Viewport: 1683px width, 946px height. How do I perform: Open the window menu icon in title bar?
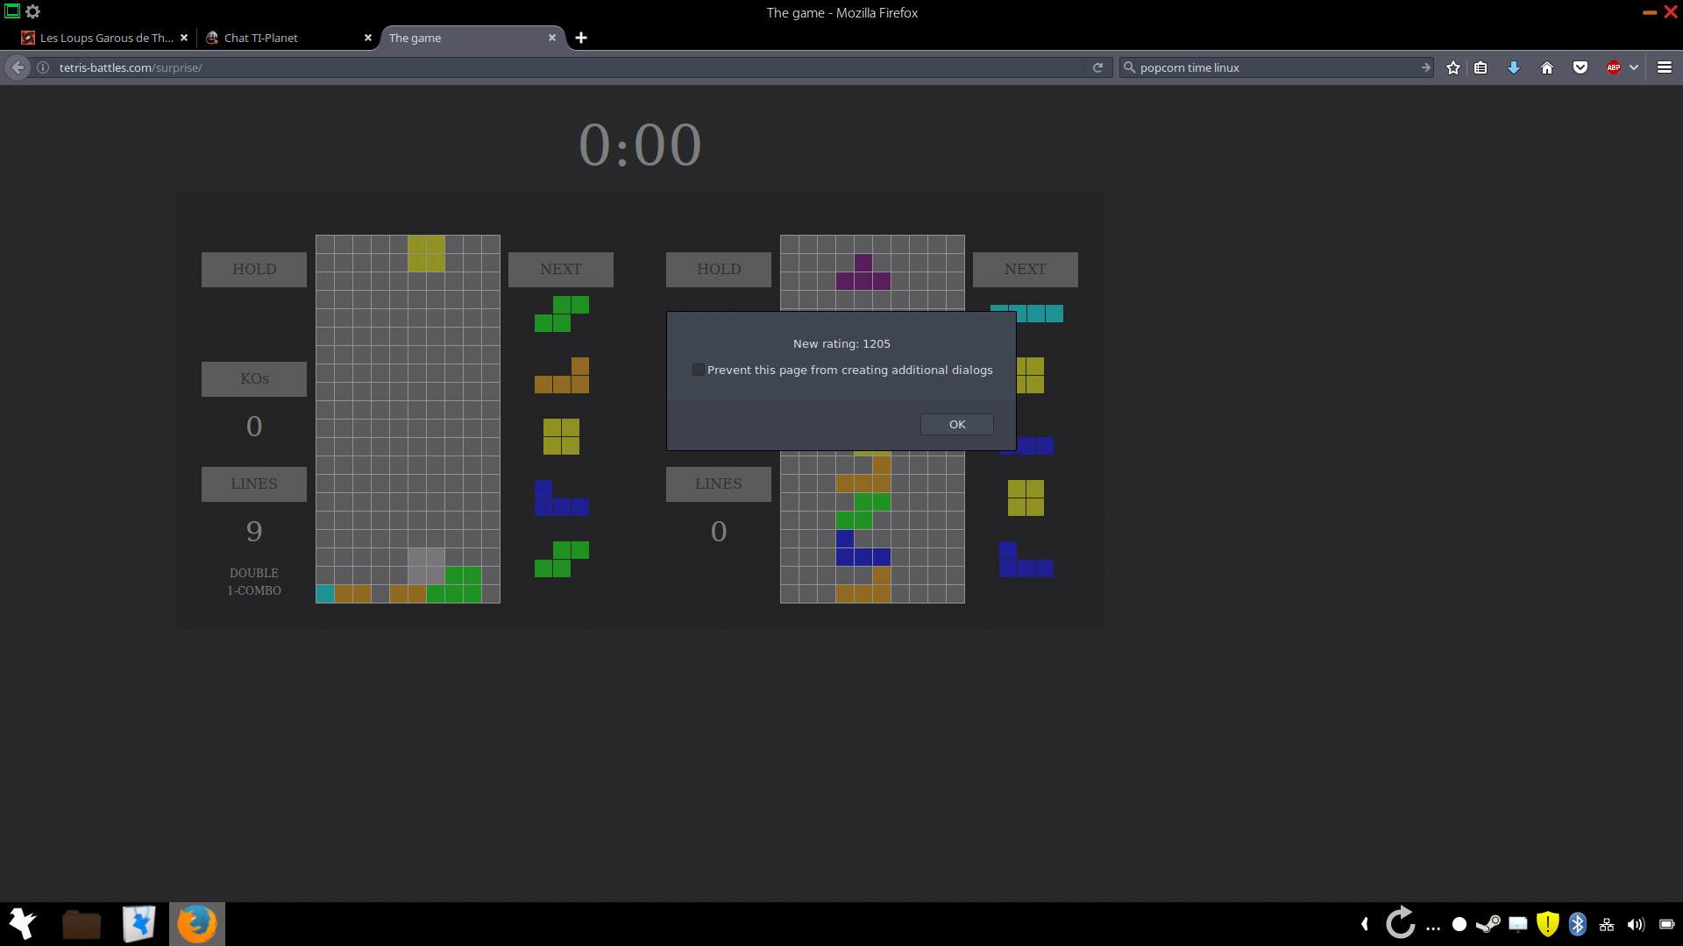point(12,11)
